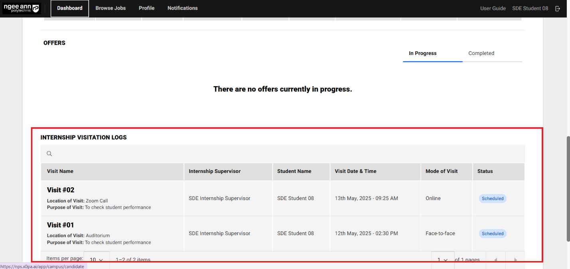Screen dimensions: 570x269
Task: Click the SDE Student 08 account name
Action: (x=530, y=8)
